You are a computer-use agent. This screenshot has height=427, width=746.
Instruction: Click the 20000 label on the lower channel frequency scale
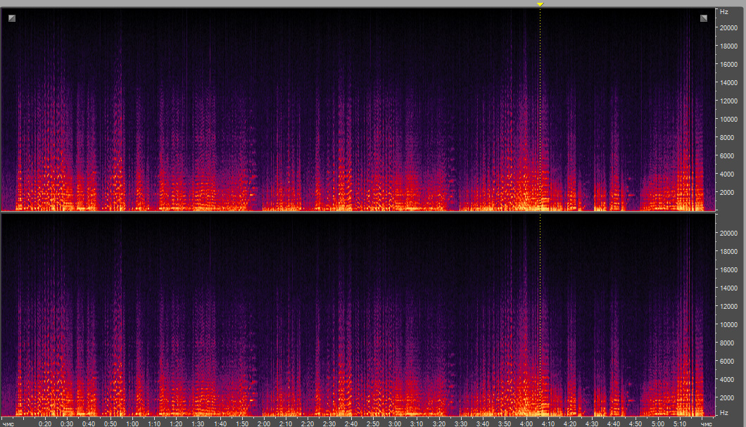point(728,233)
